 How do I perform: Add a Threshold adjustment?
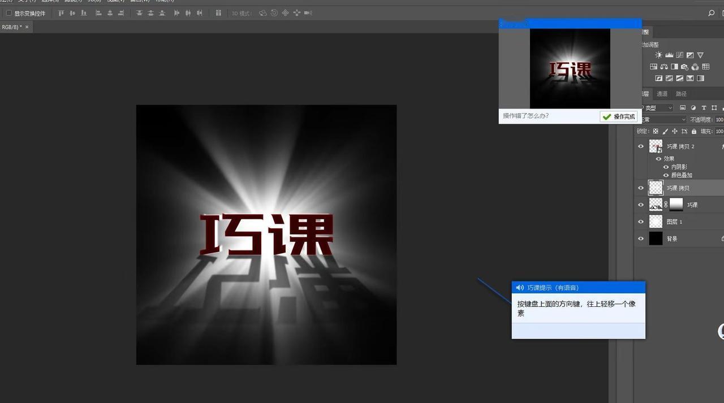[x=679, y=78]
